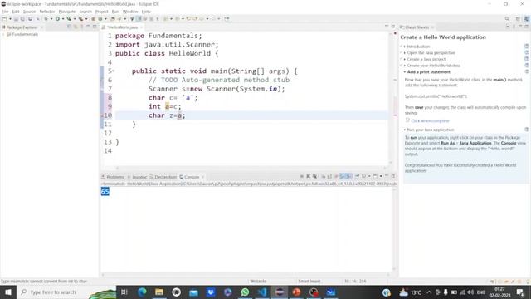
Task: Click the green Run toolbar icon
Action: pyautogui.click(x=57, y=18)
